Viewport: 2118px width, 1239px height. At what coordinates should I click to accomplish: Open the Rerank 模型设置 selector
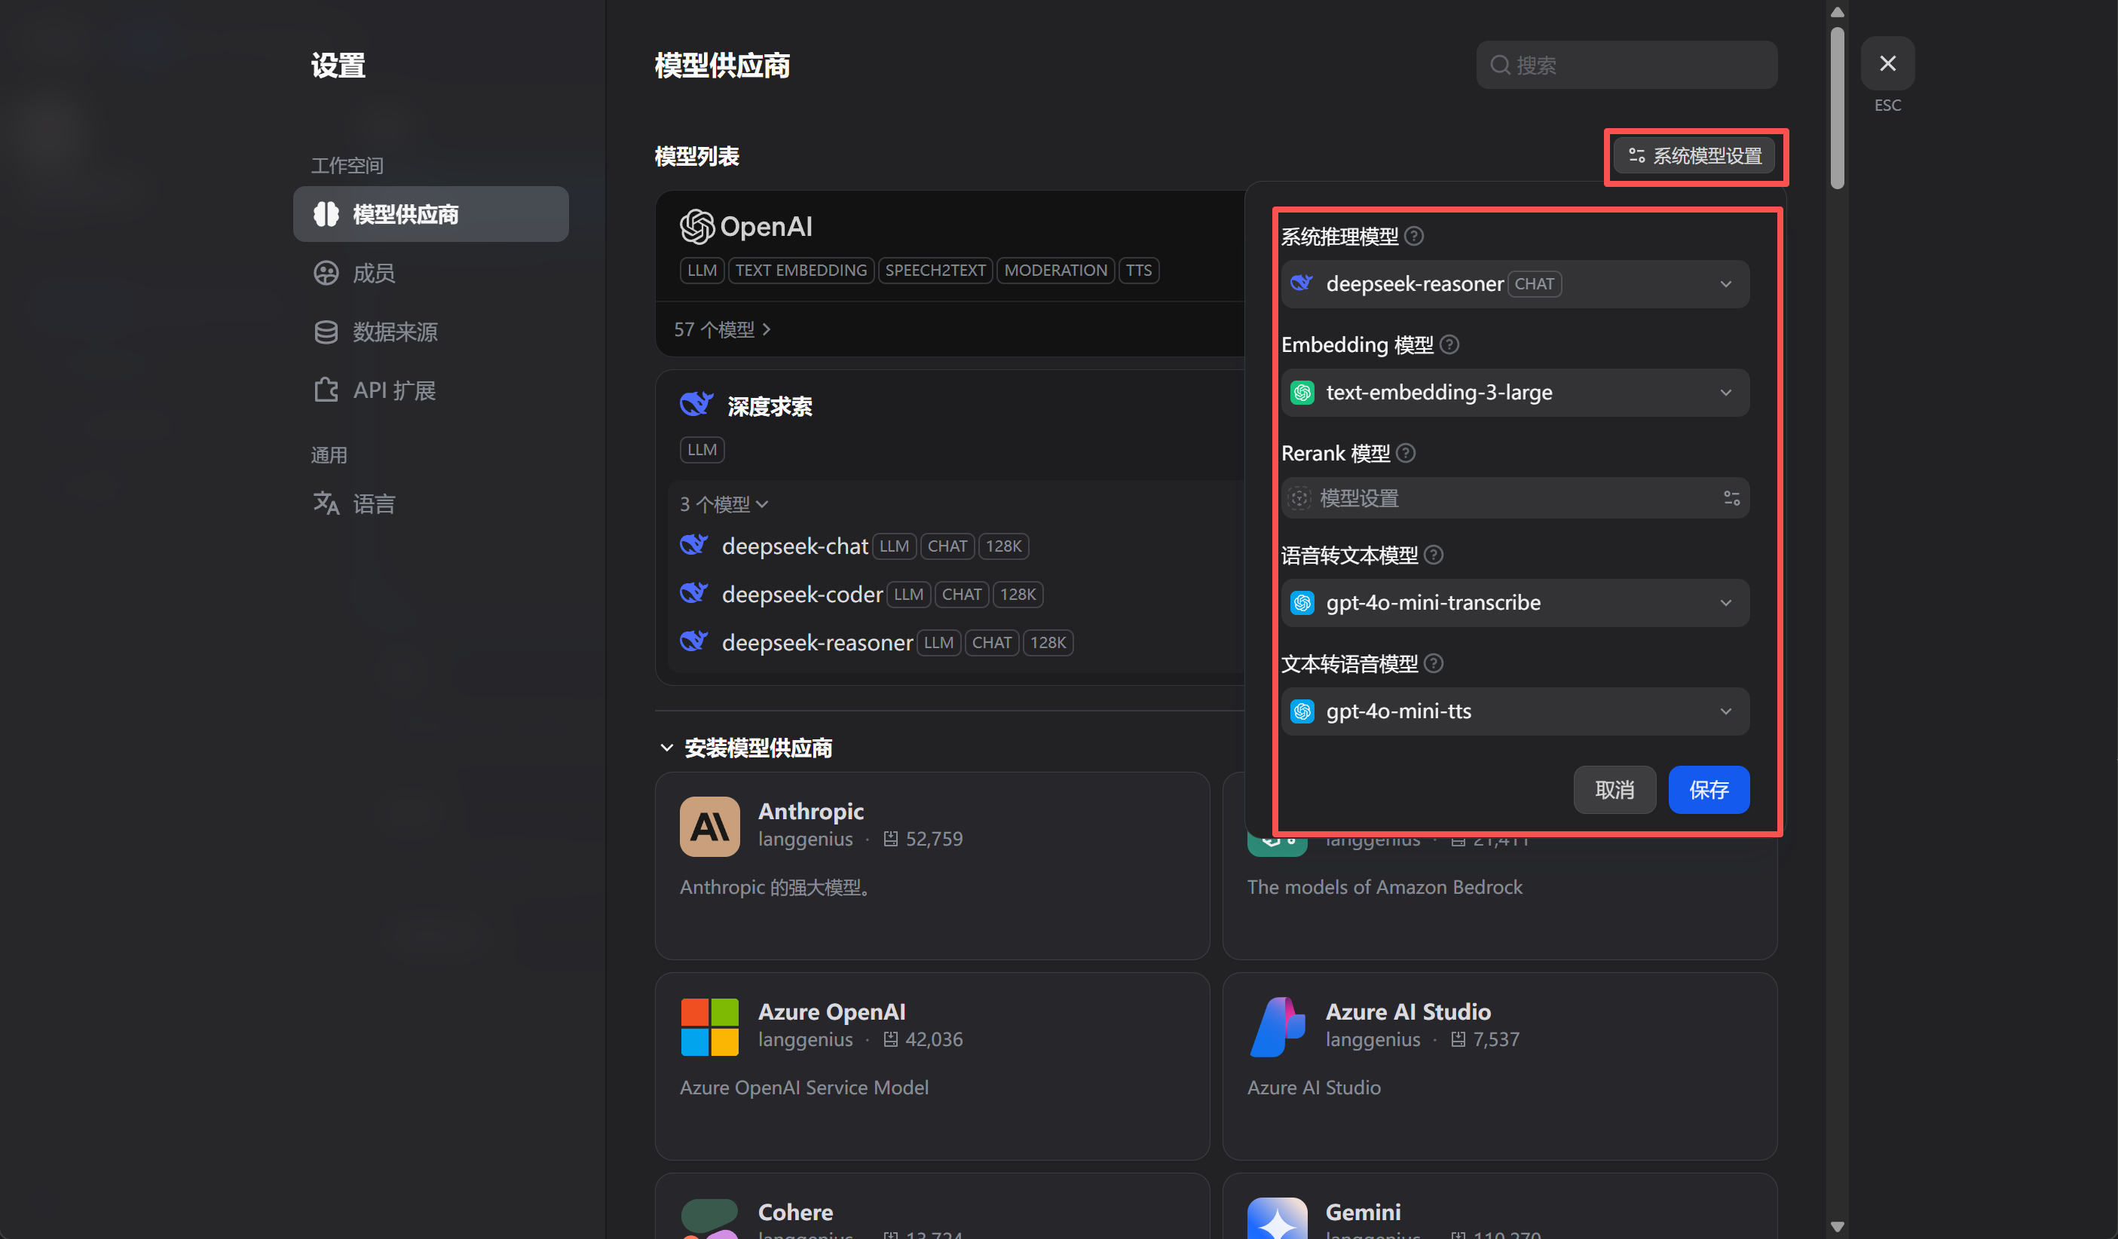[1514, 498]
